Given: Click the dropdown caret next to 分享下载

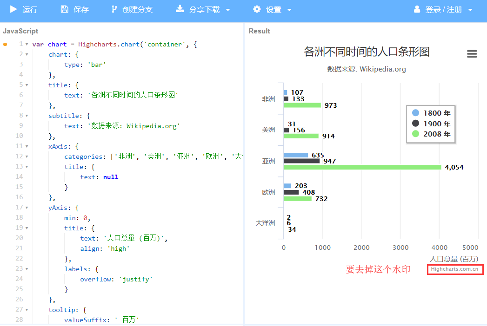Looking at the screenshot, I should click(x=228, y=10).
